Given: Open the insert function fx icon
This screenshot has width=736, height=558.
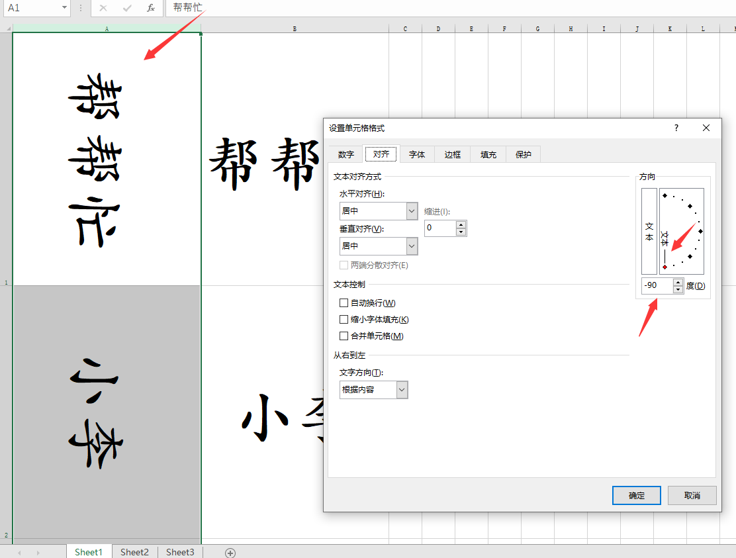Looking at the screenshot, I should [x=151, y=8].
